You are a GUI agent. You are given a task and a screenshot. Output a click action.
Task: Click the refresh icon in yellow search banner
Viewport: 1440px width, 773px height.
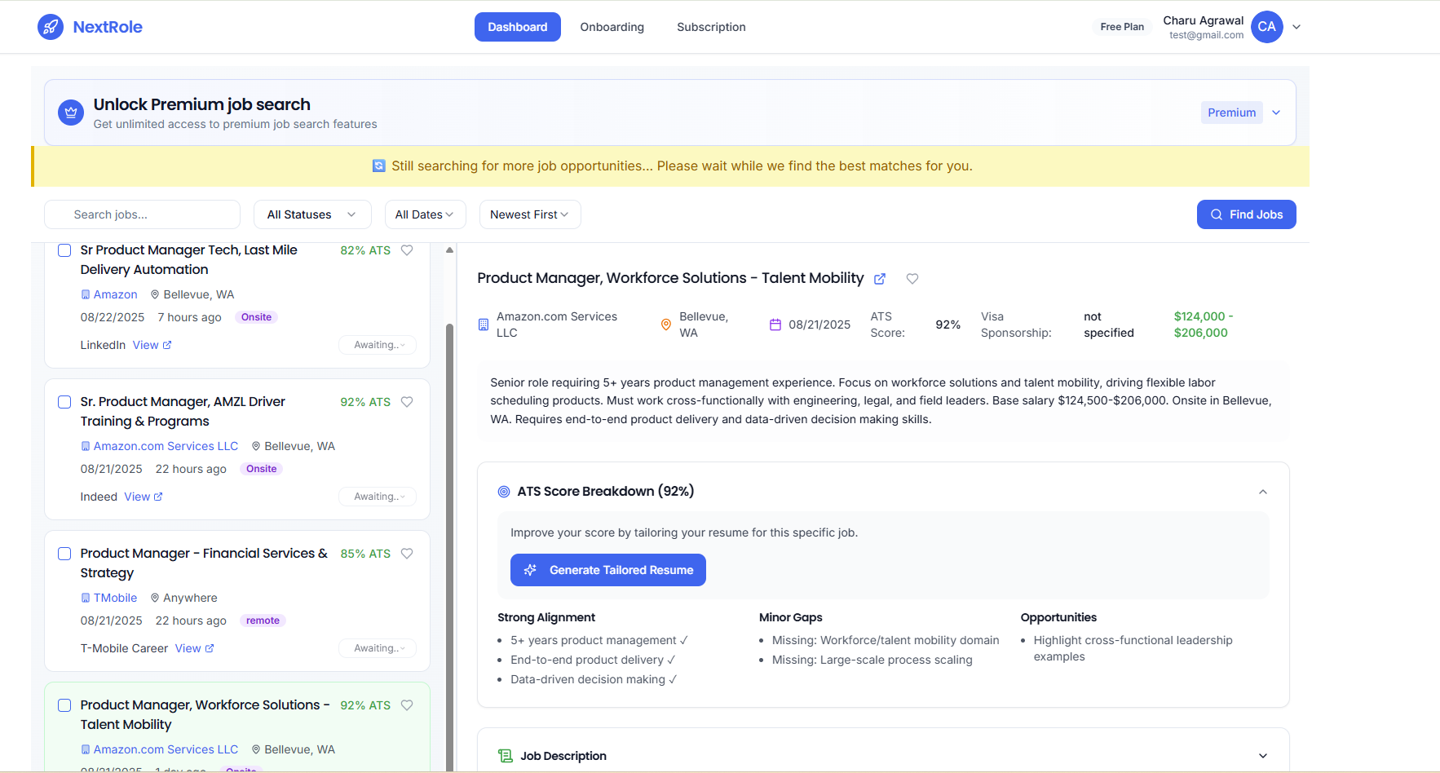[379, 166]
